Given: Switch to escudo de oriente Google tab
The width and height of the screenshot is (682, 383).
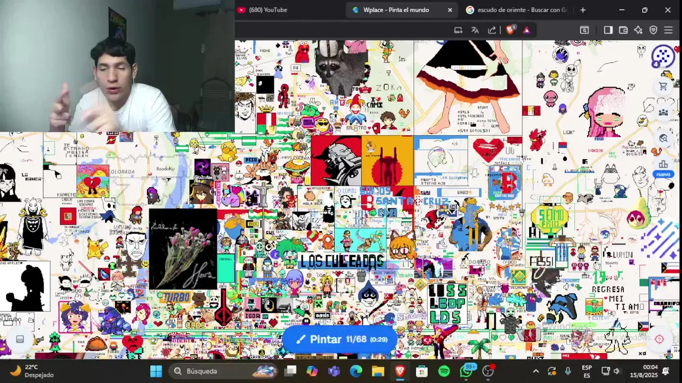Looking at the screenshot, I should (516, 10).
